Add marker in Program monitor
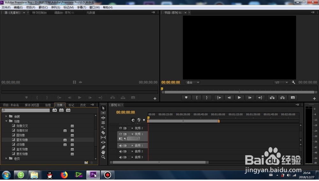 pyautogui.click(x=186, y=98)
